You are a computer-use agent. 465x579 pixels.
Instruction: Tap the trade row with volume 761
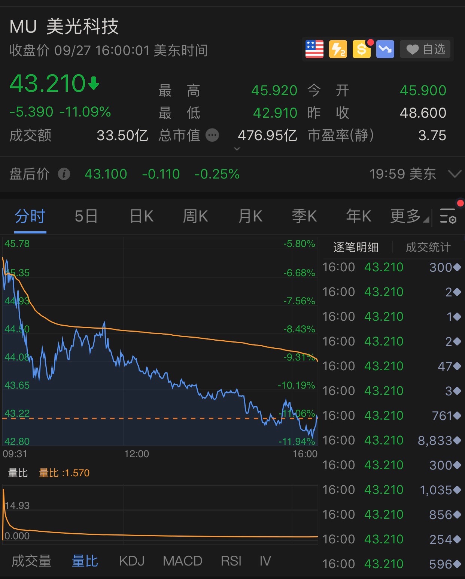pos(392,416)
